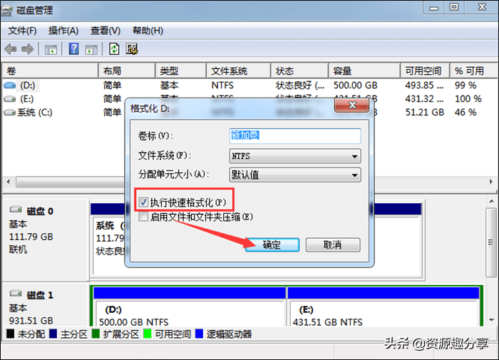Click the disk pane vertical scrollbar thumb
The width and height of the screenshot is (499, 360).
coord(491,242)
